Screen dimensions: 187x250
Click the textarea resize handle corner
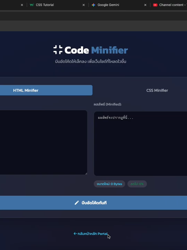pos(86,174)
